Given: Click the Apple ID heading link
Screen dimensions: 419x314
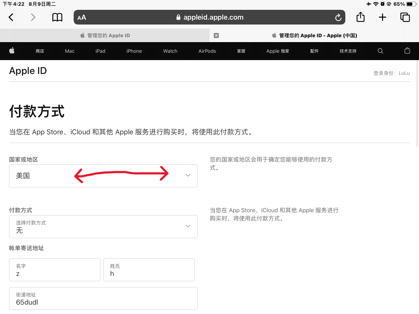Looking at the screenshot, I should (28, 71).
